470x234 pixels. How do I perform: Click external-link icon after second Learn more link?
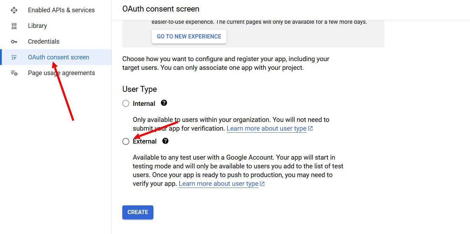coord(262,184)
